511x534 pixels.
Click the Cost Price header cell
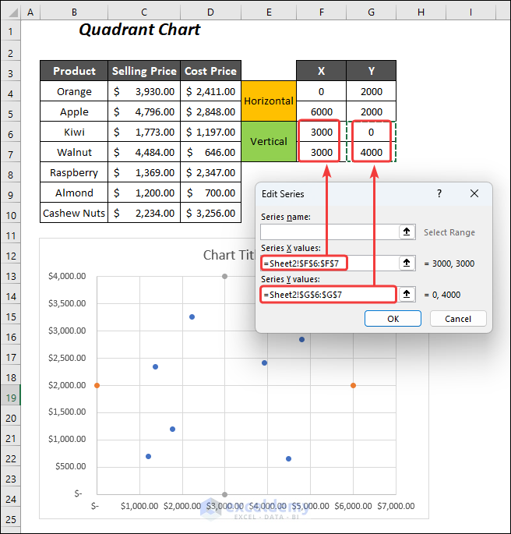click(x=210, y=71)
